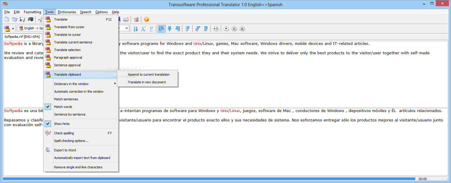
Task: Open Spell-checking options...
Action: pos(81,141)
